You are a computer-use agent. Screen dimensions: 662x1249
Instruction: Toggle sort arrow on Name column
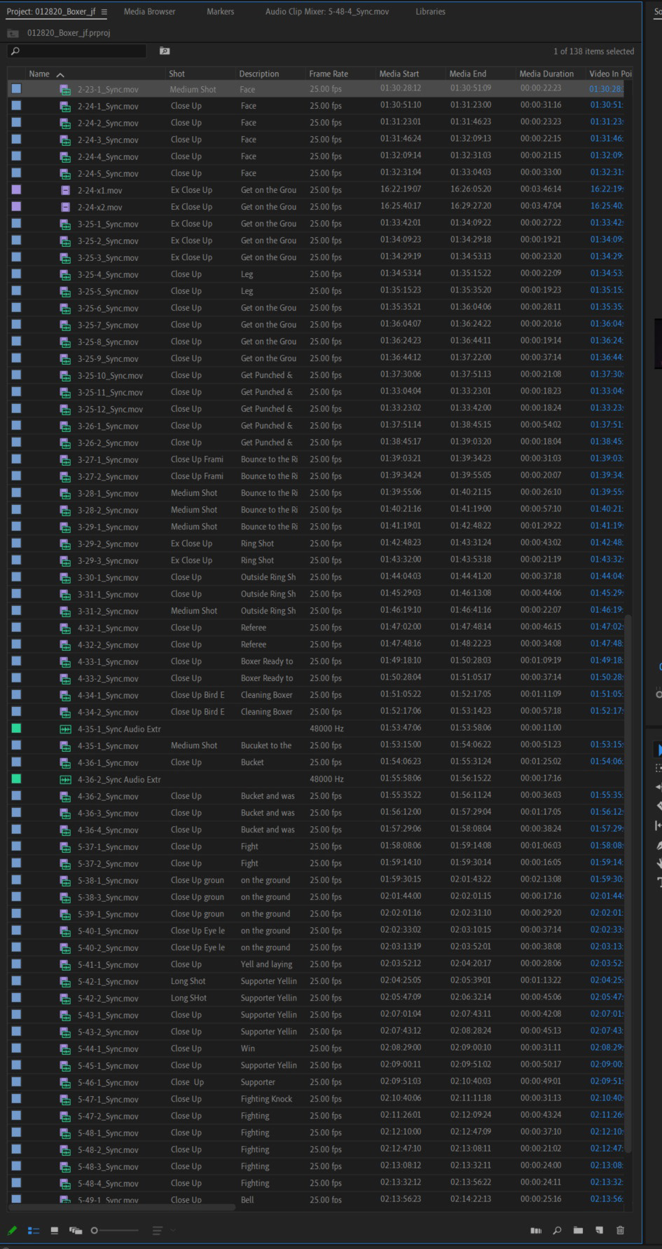click(x=60, y=74)
